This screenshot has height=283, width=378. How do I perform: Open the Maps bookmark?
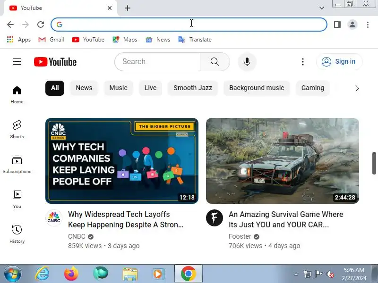125,40
